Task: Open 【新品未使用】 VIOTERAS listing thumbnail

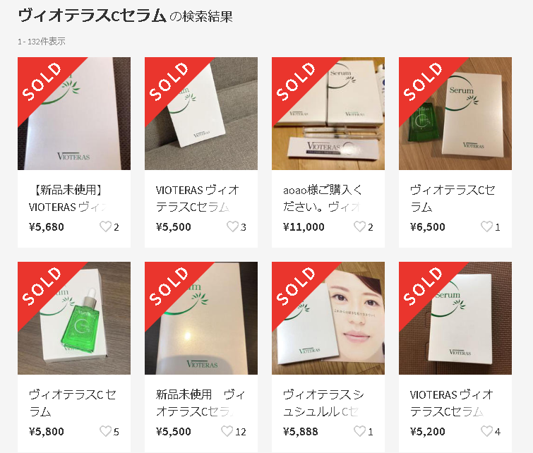Action: tap(74, 114)
